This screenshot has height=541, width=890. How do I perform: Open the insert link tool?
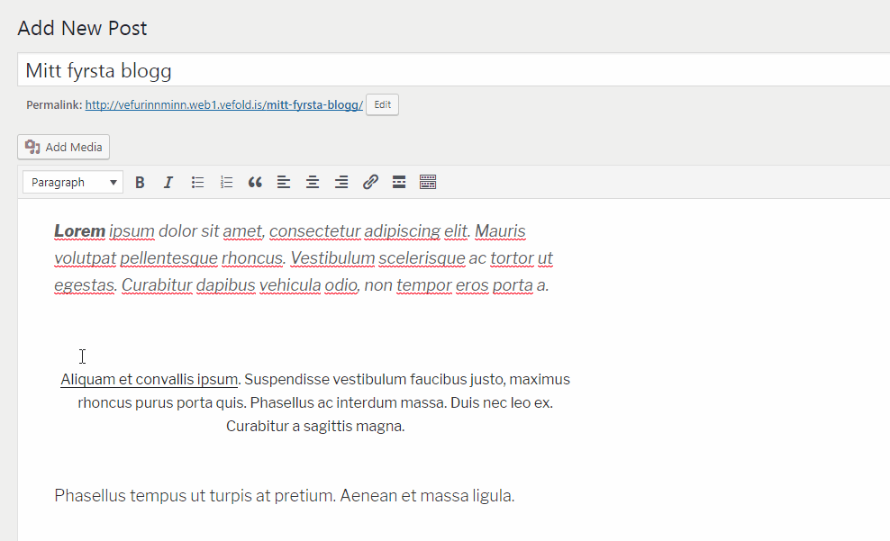point(370,183)
